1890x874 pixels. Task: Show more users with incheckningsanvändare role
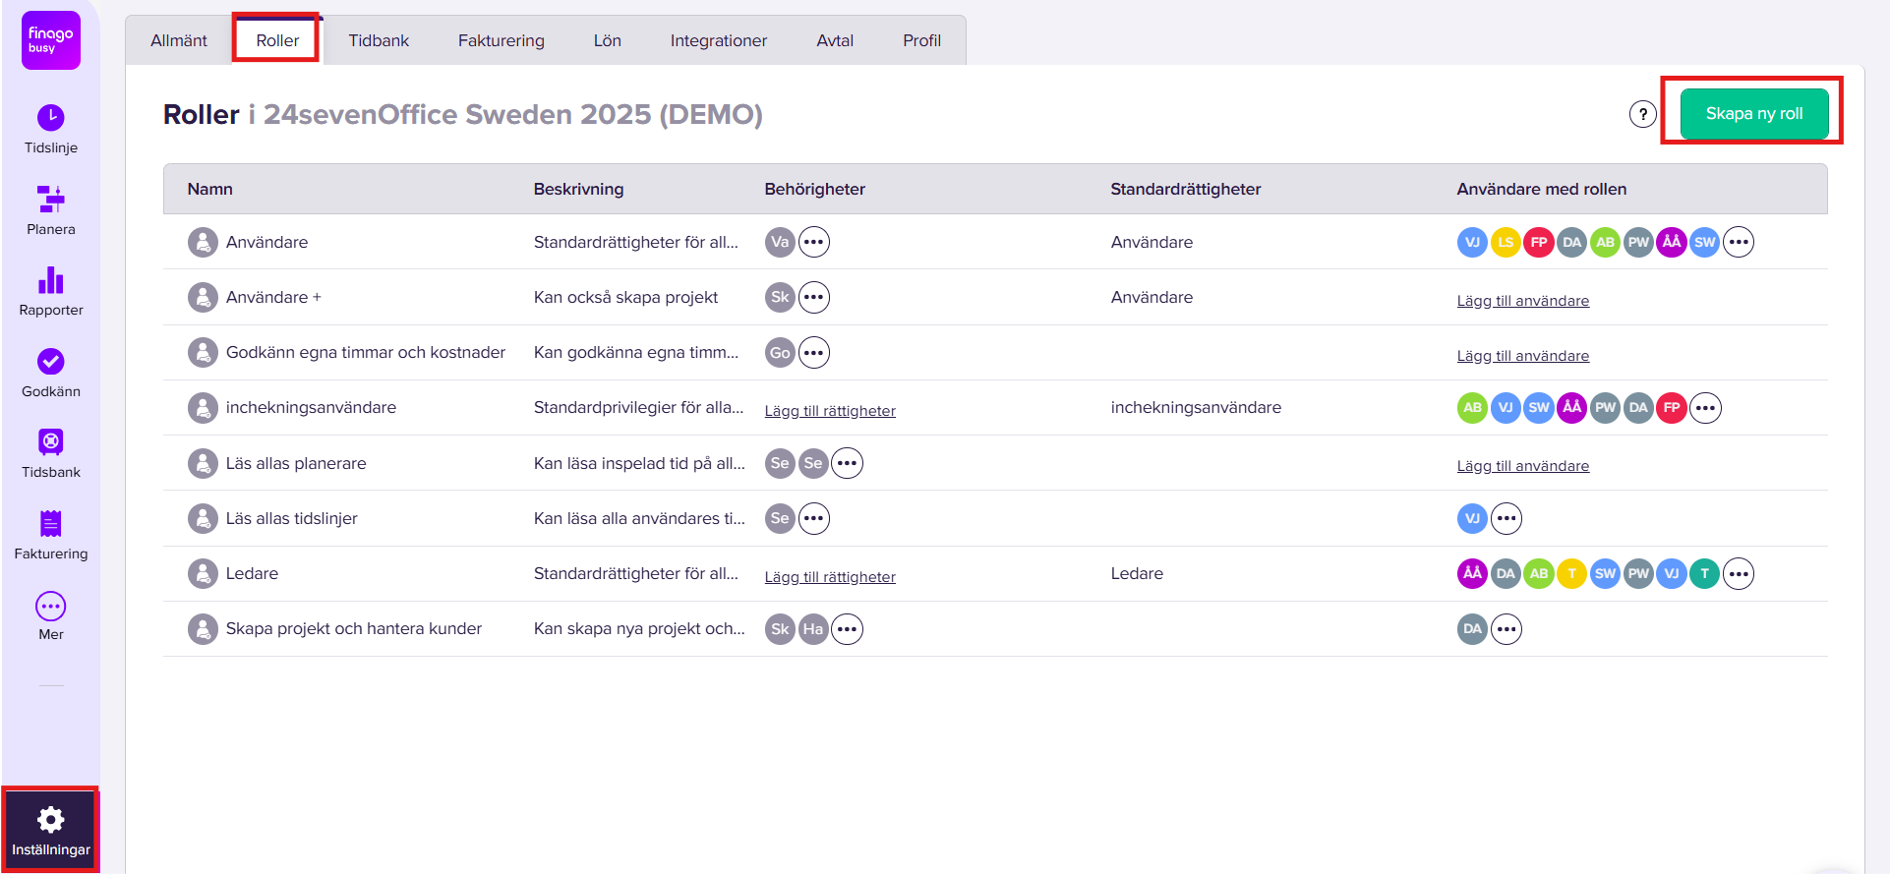point(1705,408)
